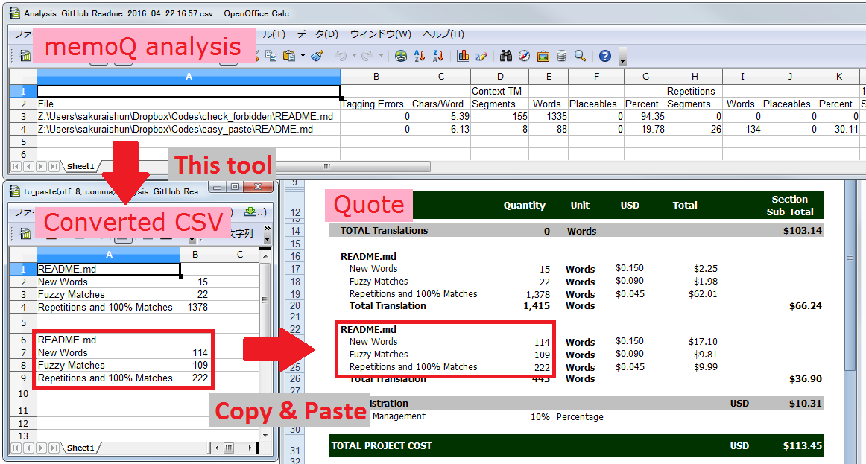Open the Navigator compass icon
Viewport: 866px width, 464px height.
coord(524,56)
